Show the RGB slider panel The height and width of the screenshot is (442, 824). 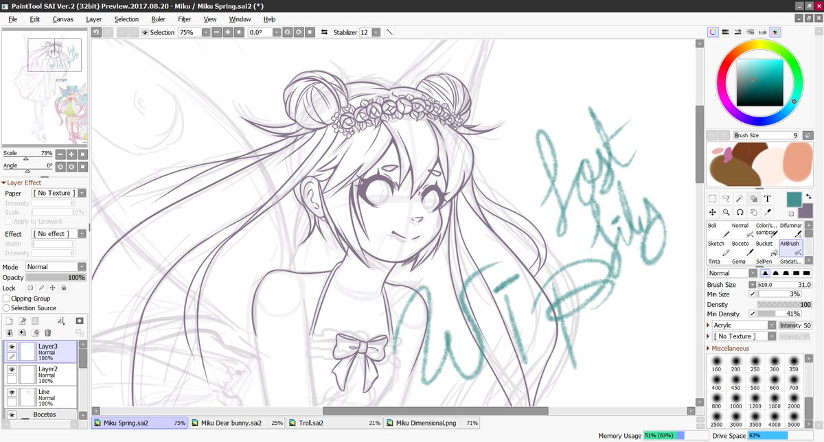pyautogui.click(x=726, y=32)
